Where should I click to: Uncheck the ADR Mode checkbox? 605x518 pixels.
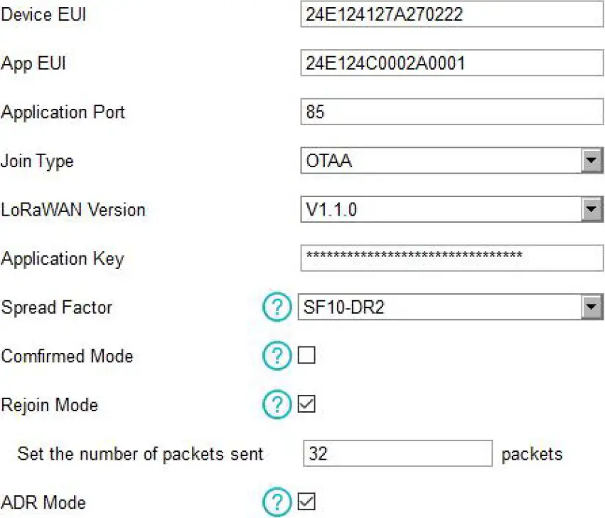[306, 502]
